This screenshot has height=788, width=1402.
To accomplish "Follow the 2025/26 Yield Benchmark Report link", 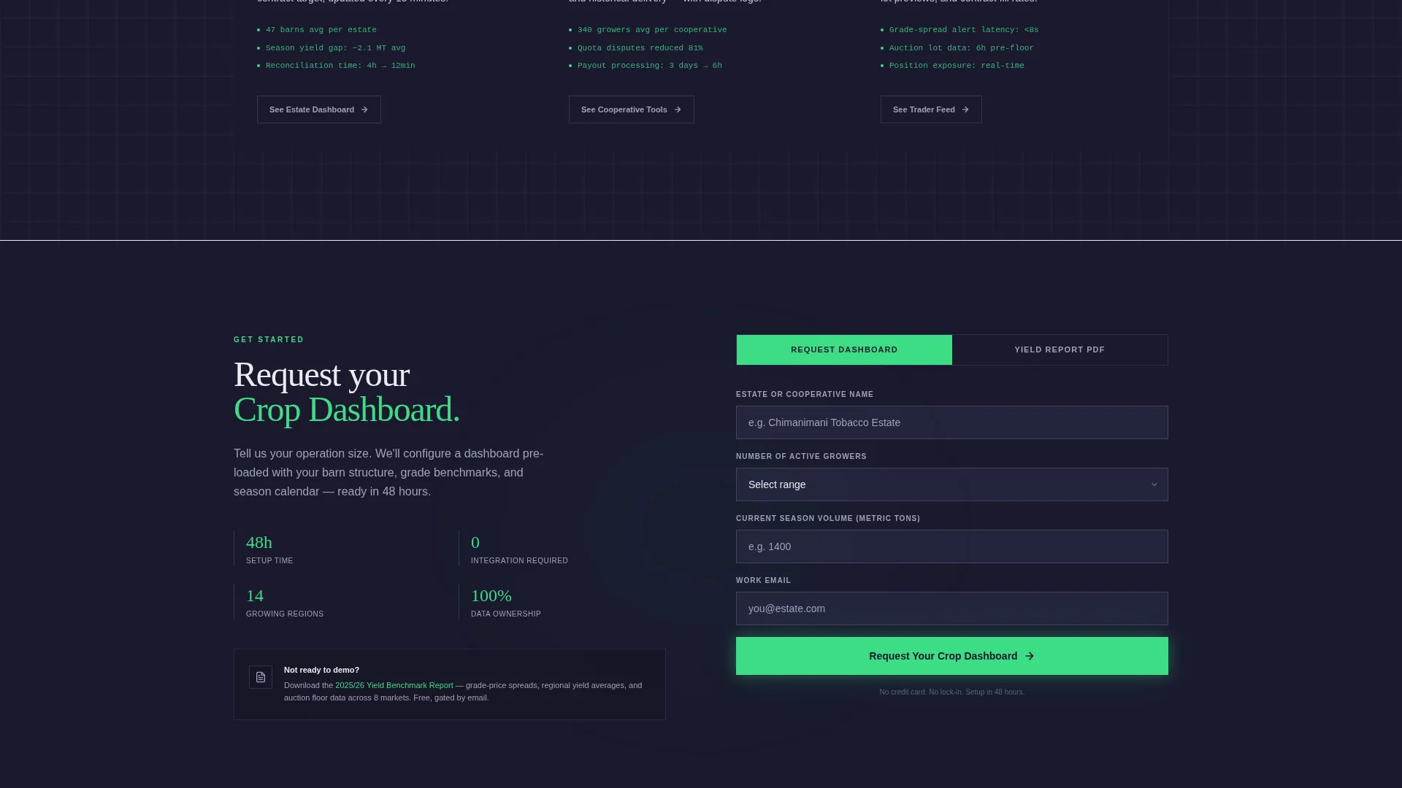I will tap(394, 685).
